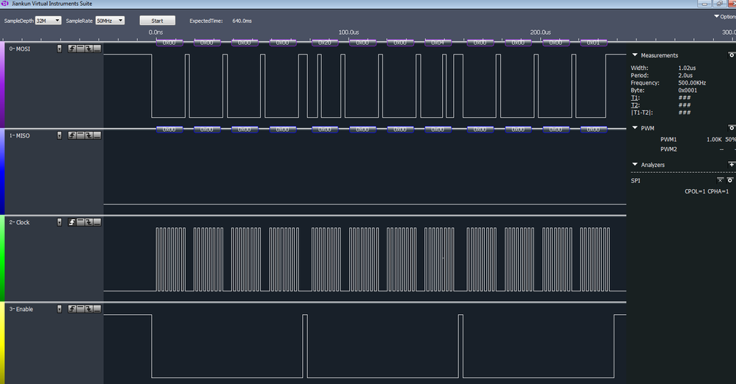Set falling-edge trigger on MISO channel
This screenshot has width=736, height=384.
(88, 135)
